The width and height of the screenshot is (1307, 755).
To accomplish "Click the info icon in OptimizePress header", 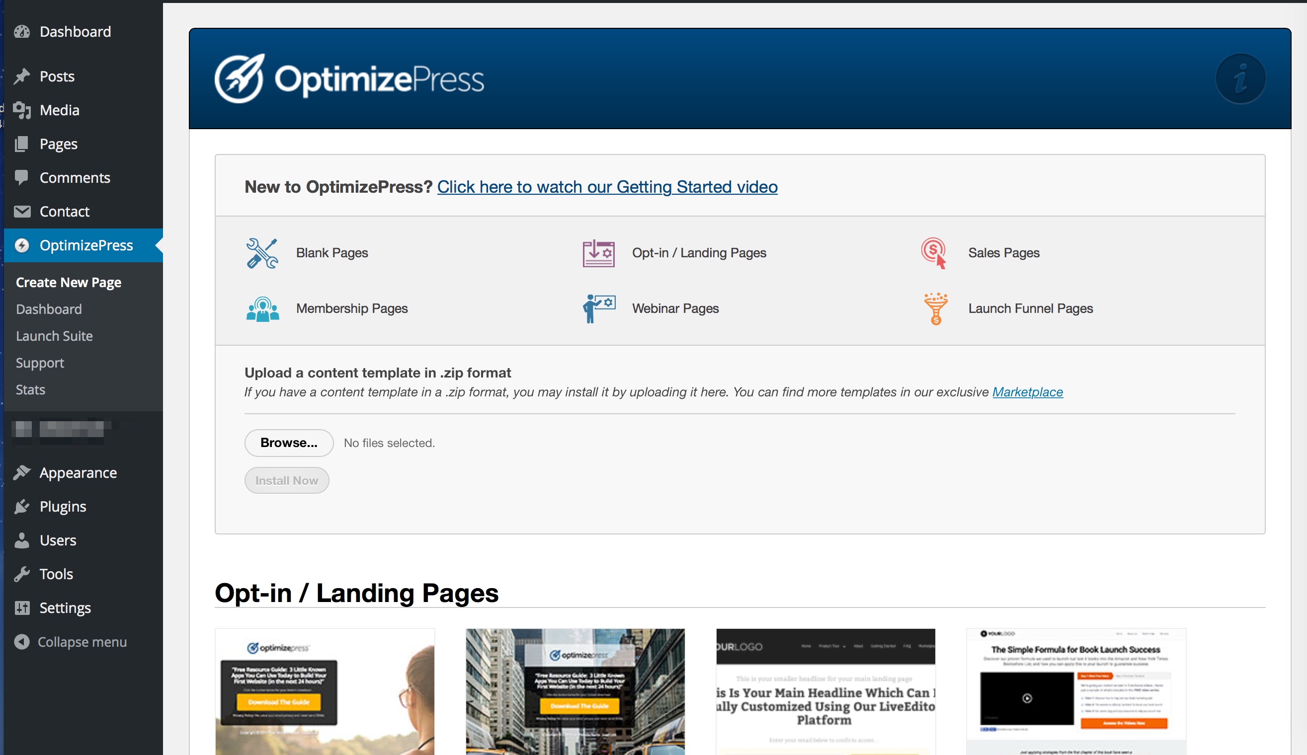I will tap(1239, 79).
